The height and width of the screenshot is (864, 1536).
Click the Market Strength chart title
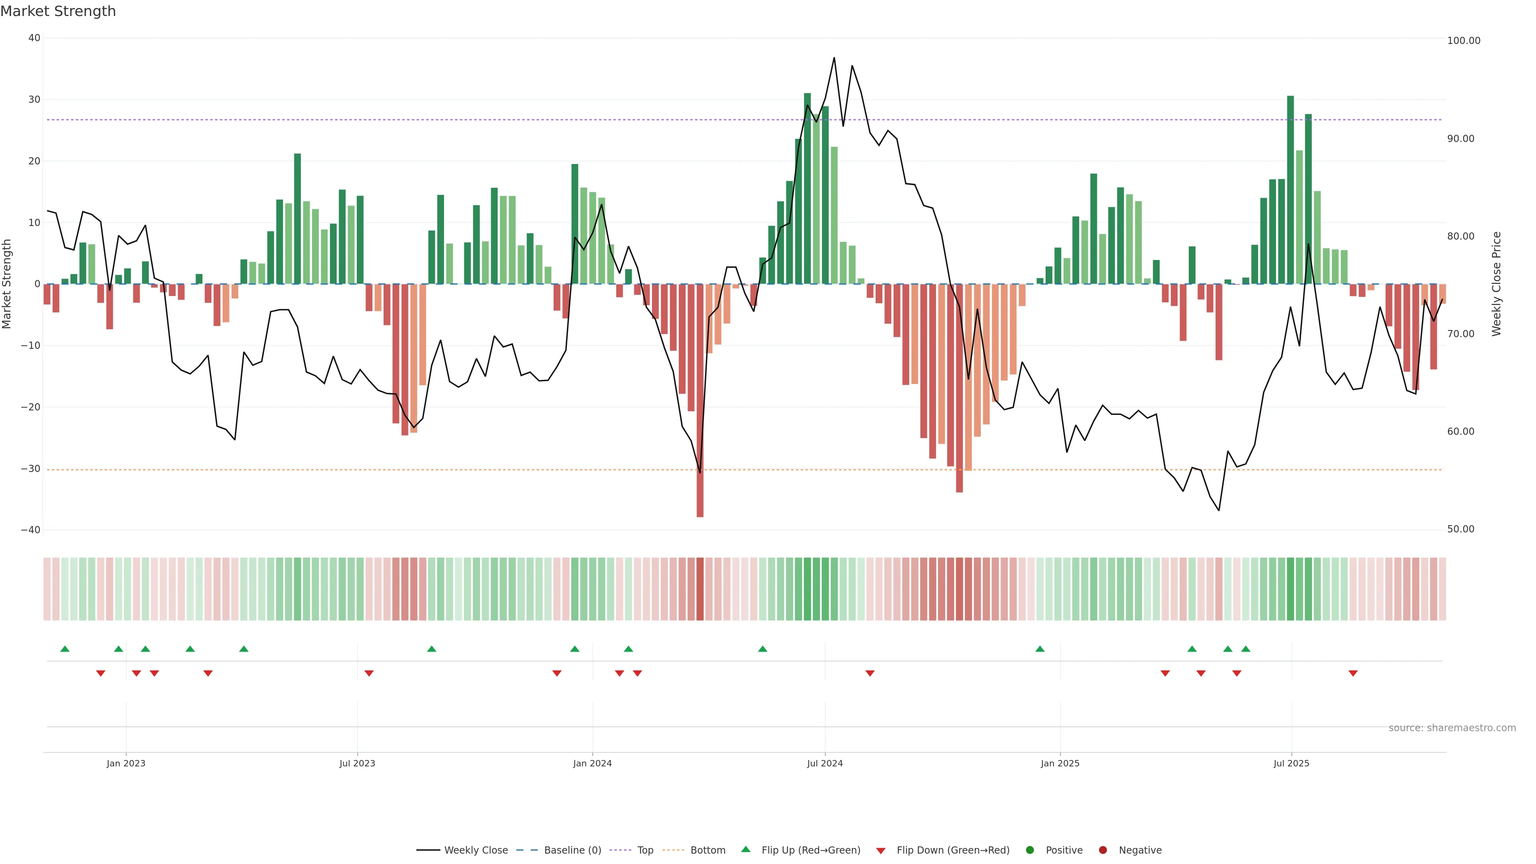click(58, 11)
